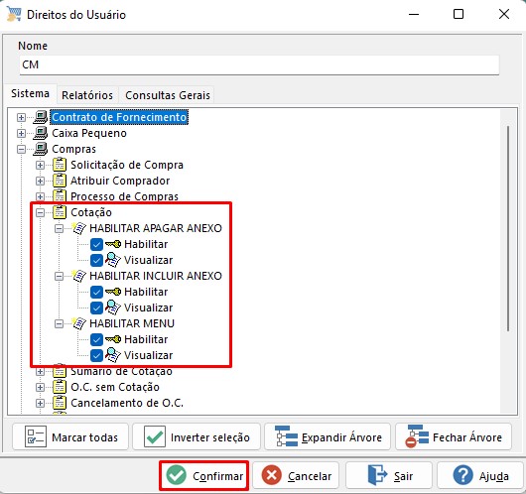
Task: Click magnifier icon under HABILITAR APAGAR ANEXO
Action: pyautogui.click(x=113, y=260)
